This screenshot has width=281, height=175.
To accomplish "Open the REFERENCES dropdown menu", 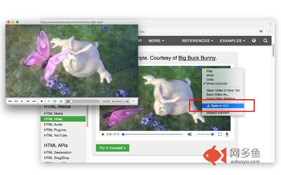I will pos(198,41).
